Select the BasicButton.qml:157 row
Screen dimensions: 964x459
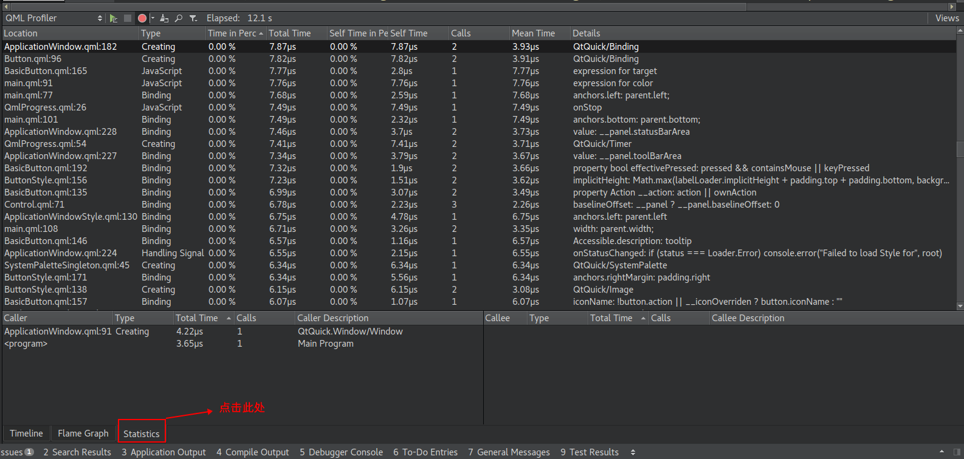(479, 302)
